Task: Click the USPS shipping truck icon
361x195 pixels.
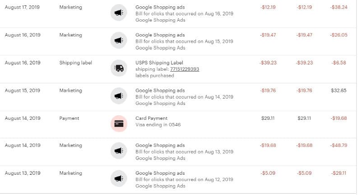Action: (x=119, y=68)
